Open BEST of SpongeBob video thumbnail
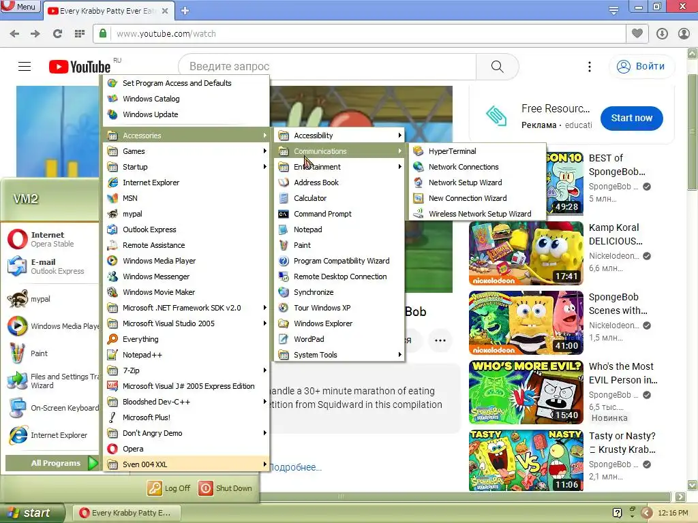 tap(564, 183)
